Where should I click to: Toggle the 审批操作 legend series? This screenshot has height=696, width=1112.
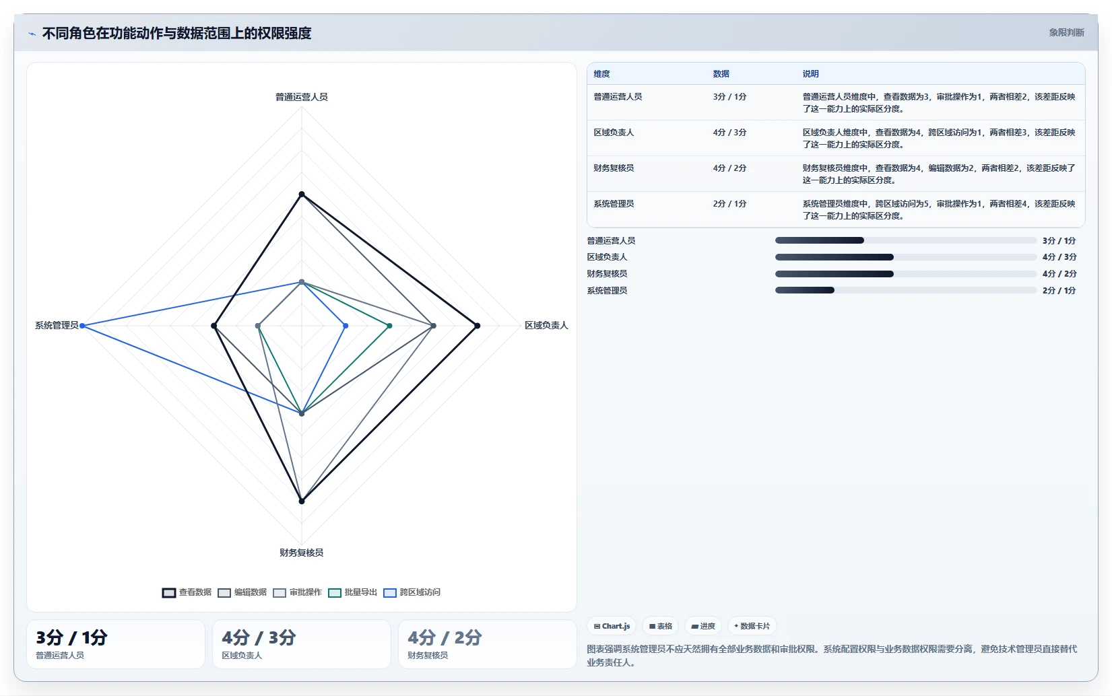point(297,592)
